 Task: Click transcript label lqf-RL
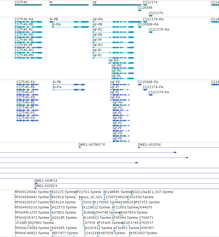point(116,76)
